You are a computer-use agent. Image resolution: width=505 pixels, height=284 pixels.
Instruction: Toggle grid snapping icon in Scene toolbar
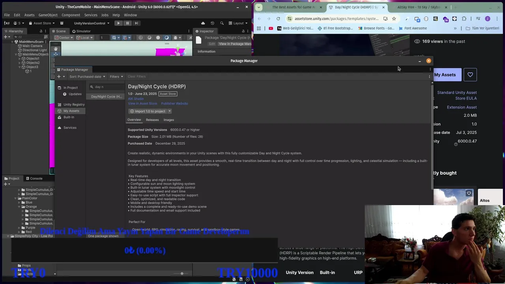[125, 37]
